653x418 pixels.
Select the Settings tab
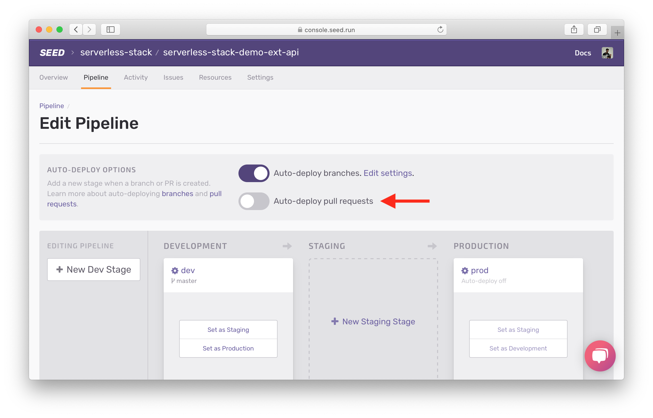[x=260, y=77]
